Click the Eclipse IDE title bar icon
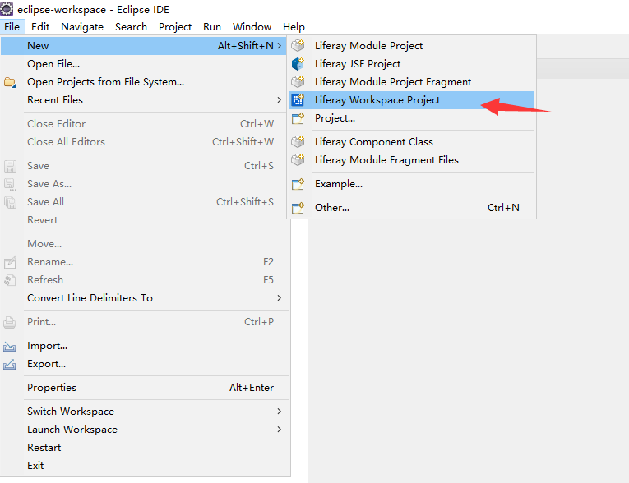Viewport: 629px width, 483px height. (7, 9)
